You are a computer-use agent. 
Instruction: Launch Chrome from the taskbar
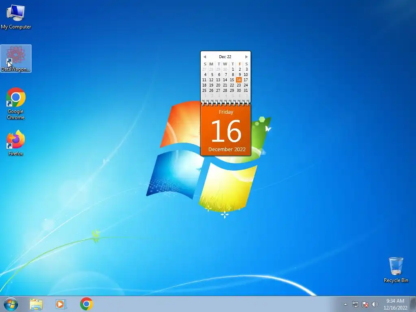(86, 304)
